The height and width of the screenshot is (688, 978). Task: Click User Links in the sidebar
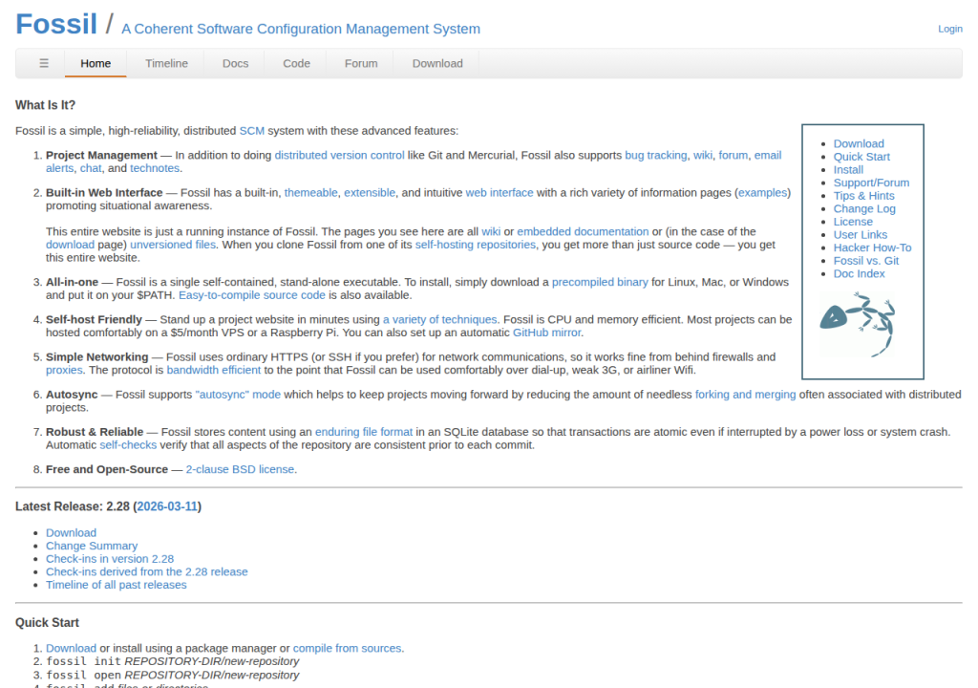(x=861, y=235)
